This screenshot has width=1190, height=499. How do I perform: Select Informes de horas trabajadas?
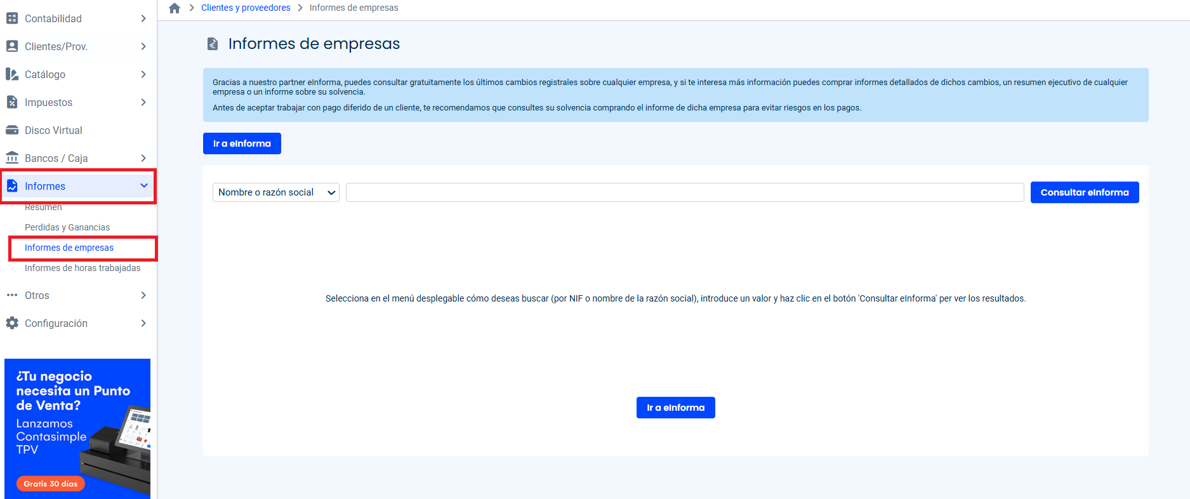coord(83,268)
